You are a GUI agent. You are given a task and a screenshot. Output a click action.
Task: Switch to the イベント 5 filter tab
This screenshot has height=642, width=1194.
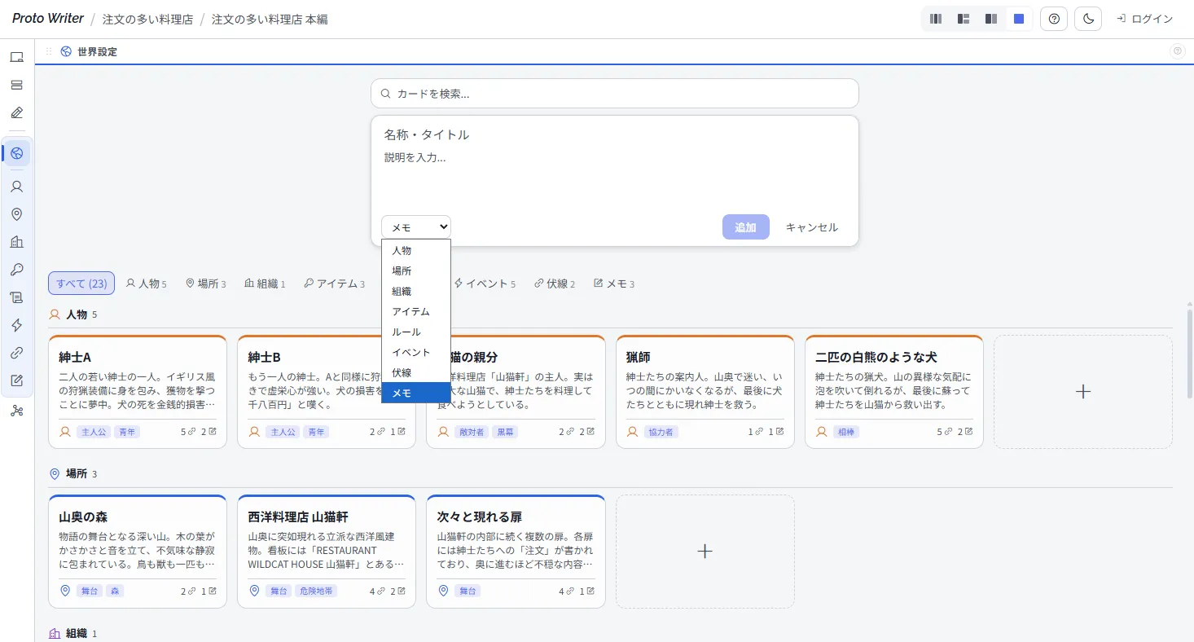click(486, 283)
